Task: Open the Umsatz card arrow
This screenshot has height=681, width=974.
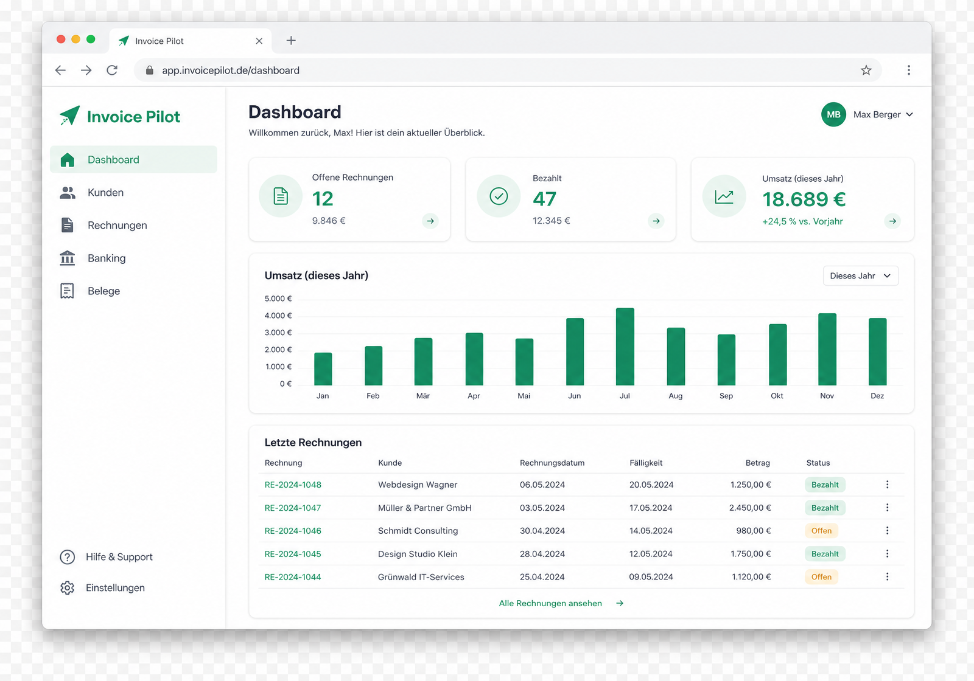Action: click(892, 221)
